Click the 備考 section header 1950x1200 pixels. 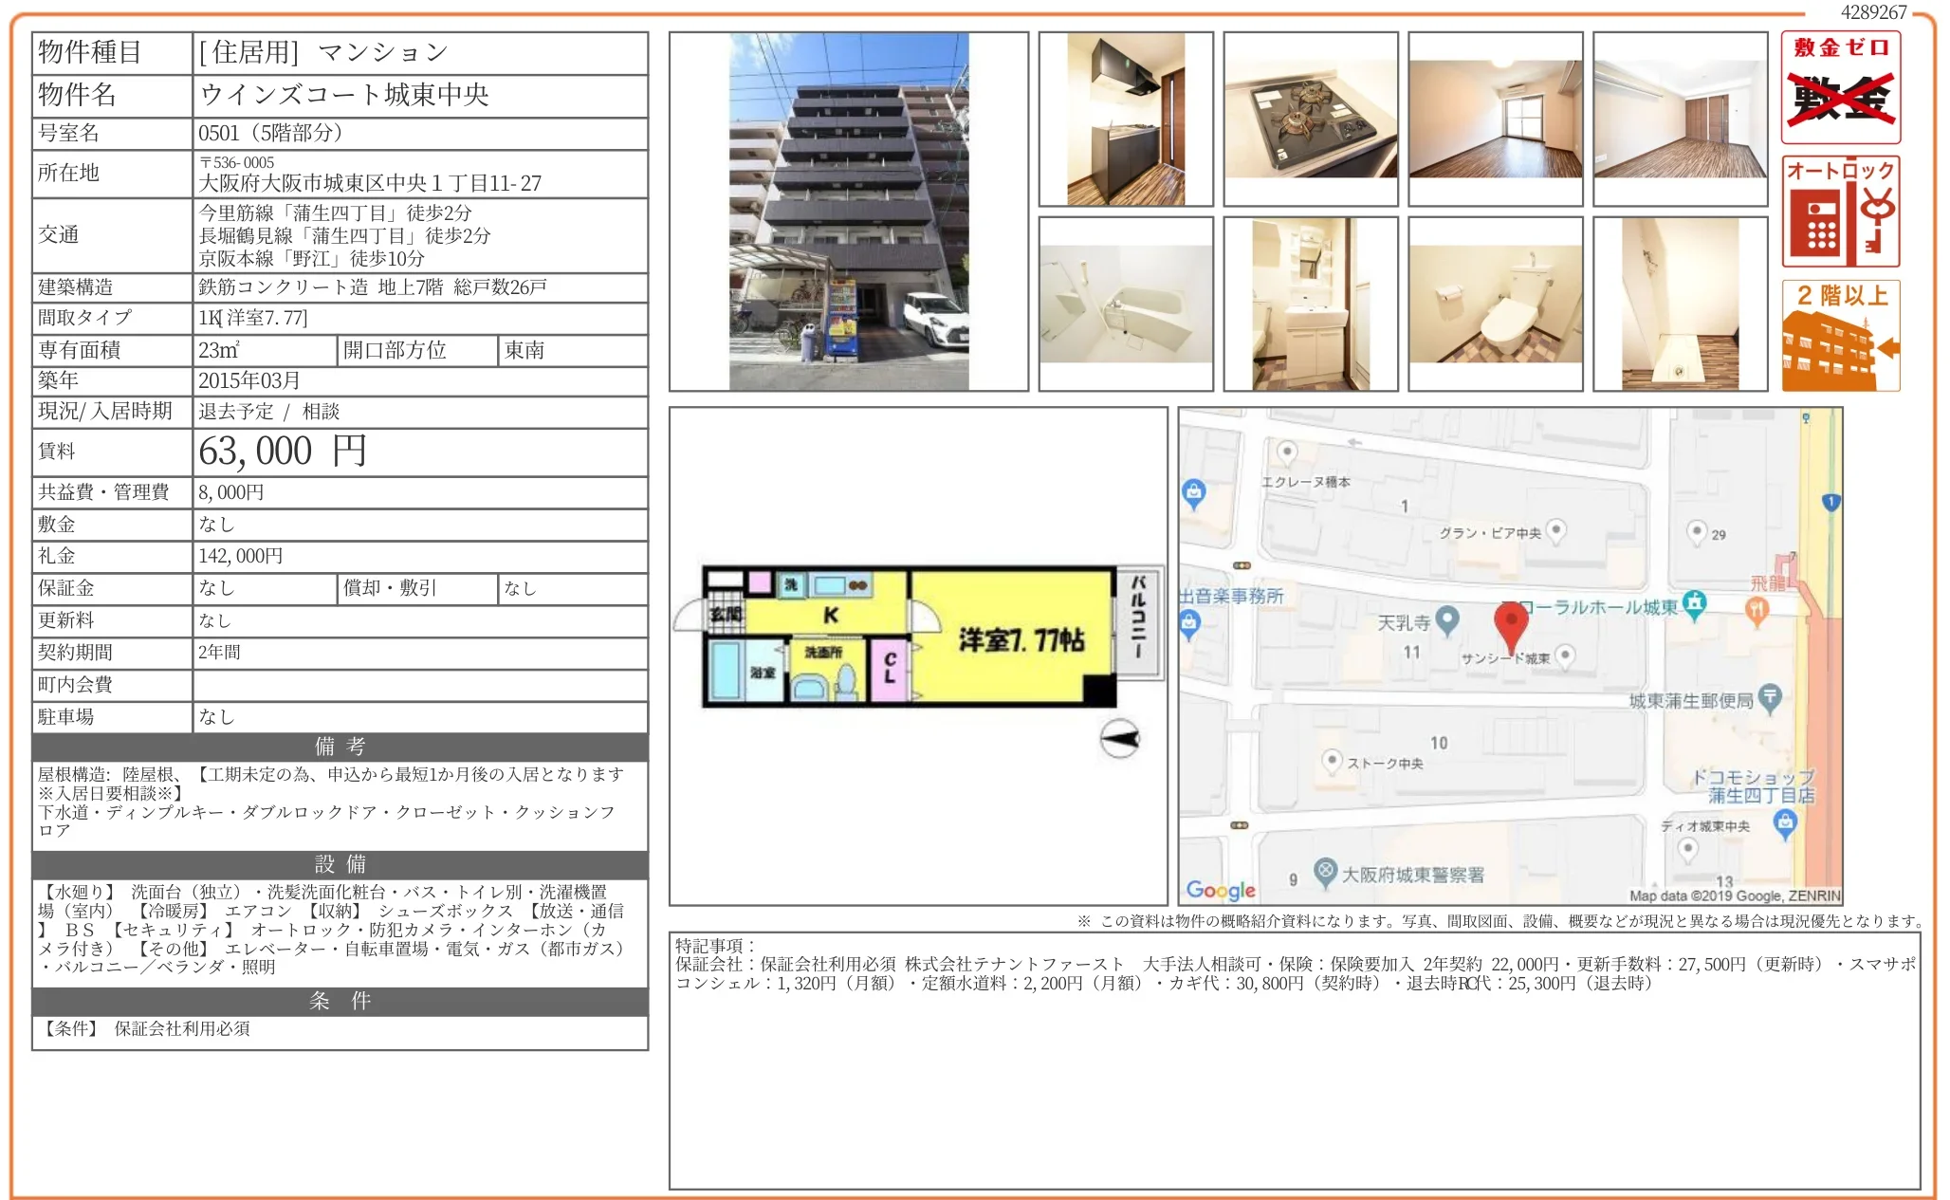tap(340, 747)
